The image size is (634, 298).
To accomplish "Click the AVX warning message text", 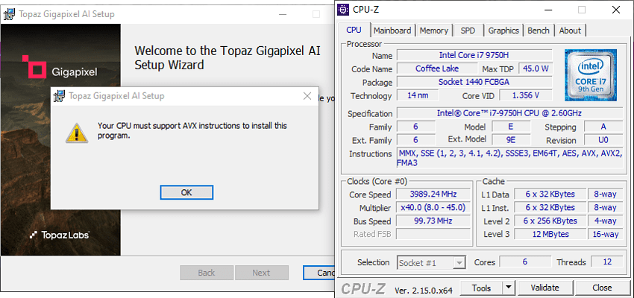I will tap(192, 131).
